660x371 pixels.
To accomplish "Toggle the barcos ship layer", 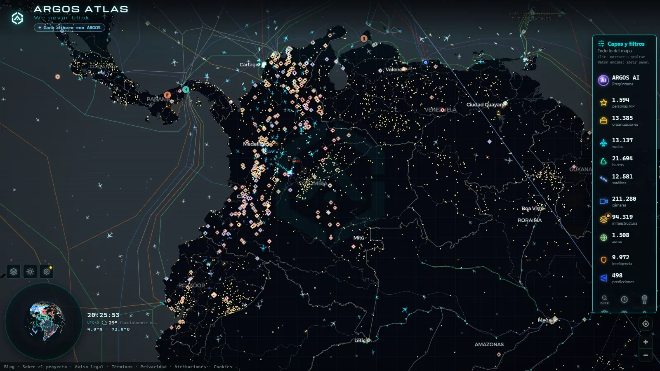I will coord(624,161).
